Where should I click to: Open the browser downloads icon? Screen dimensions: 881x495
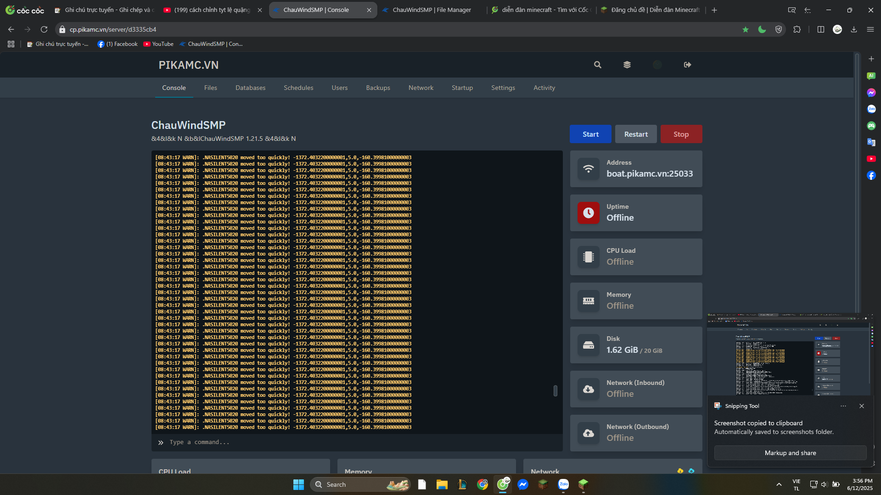click(854, 29)
